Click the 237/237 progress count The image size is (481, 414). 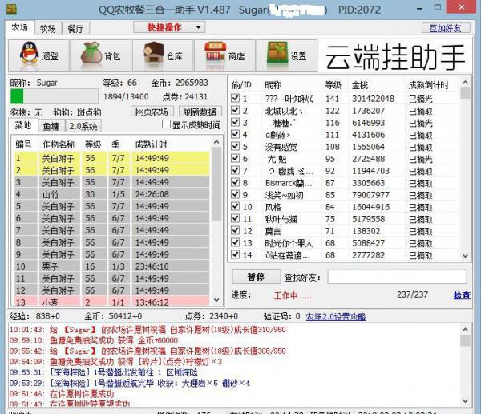pyautogui.click(x=412, y=294)
